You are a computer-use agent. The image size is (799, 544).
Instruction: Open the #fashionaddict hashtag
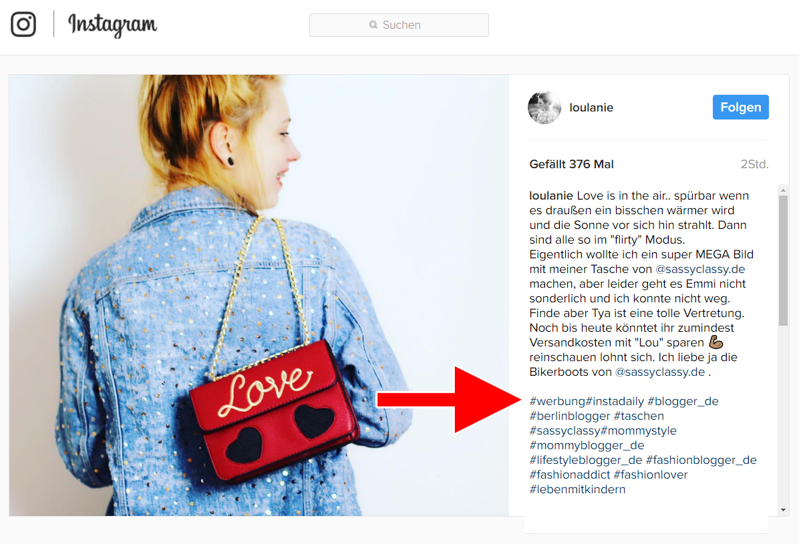tap(570, 475)
